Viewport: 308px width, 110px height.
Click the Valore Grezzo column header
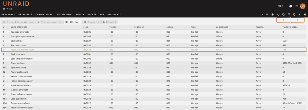coord(290,27)
